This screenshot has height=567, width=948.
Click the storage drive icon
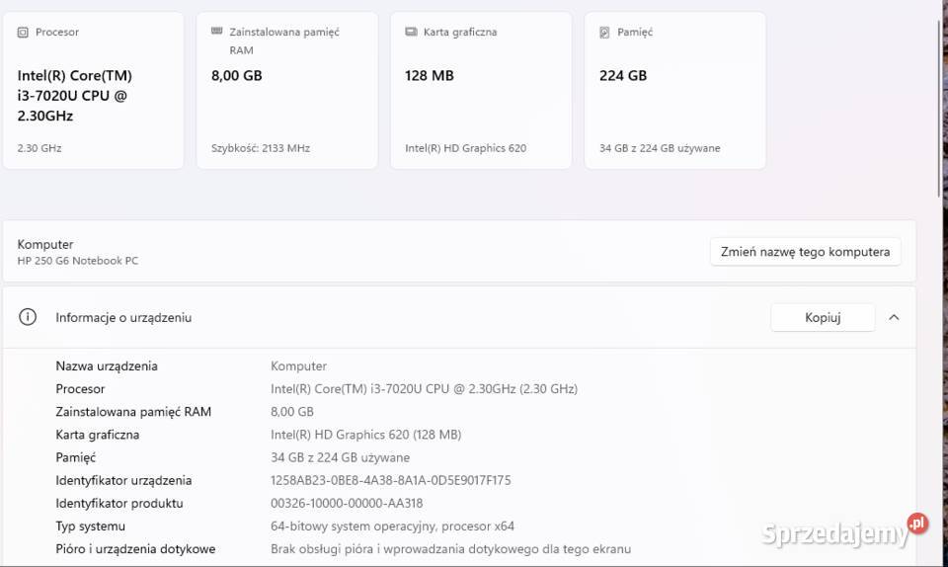604,32
